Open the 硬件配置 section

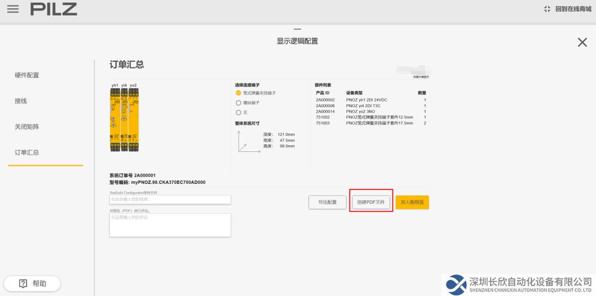(x=27, y=75)
